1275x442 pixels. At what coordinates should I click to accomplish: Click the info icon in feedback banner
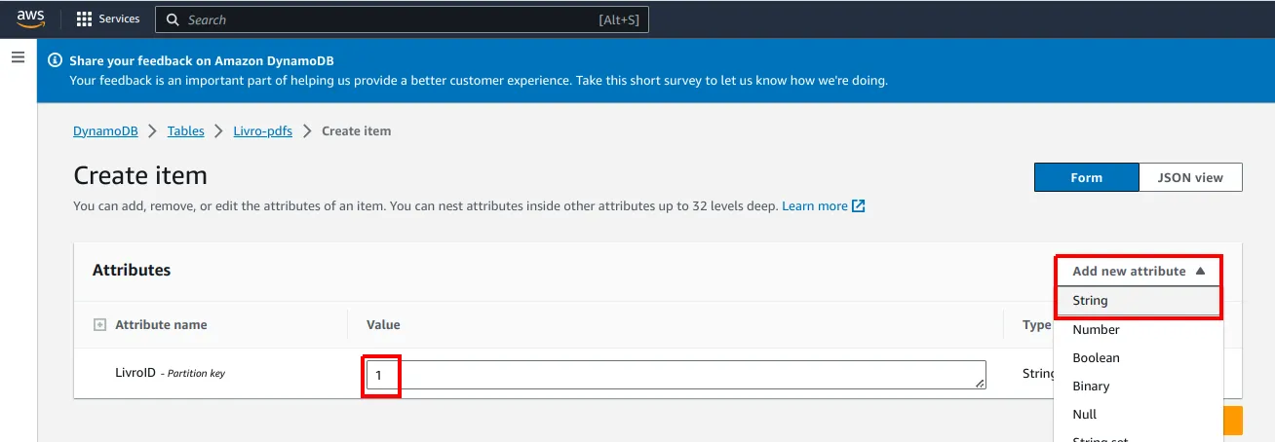click(x=56, y=60)
